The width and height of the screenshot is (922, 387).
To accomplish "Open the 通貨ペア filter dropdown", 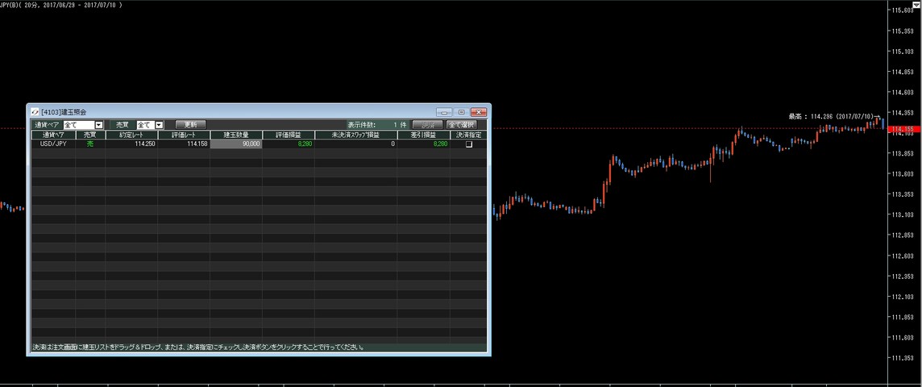I will point(98,125).
